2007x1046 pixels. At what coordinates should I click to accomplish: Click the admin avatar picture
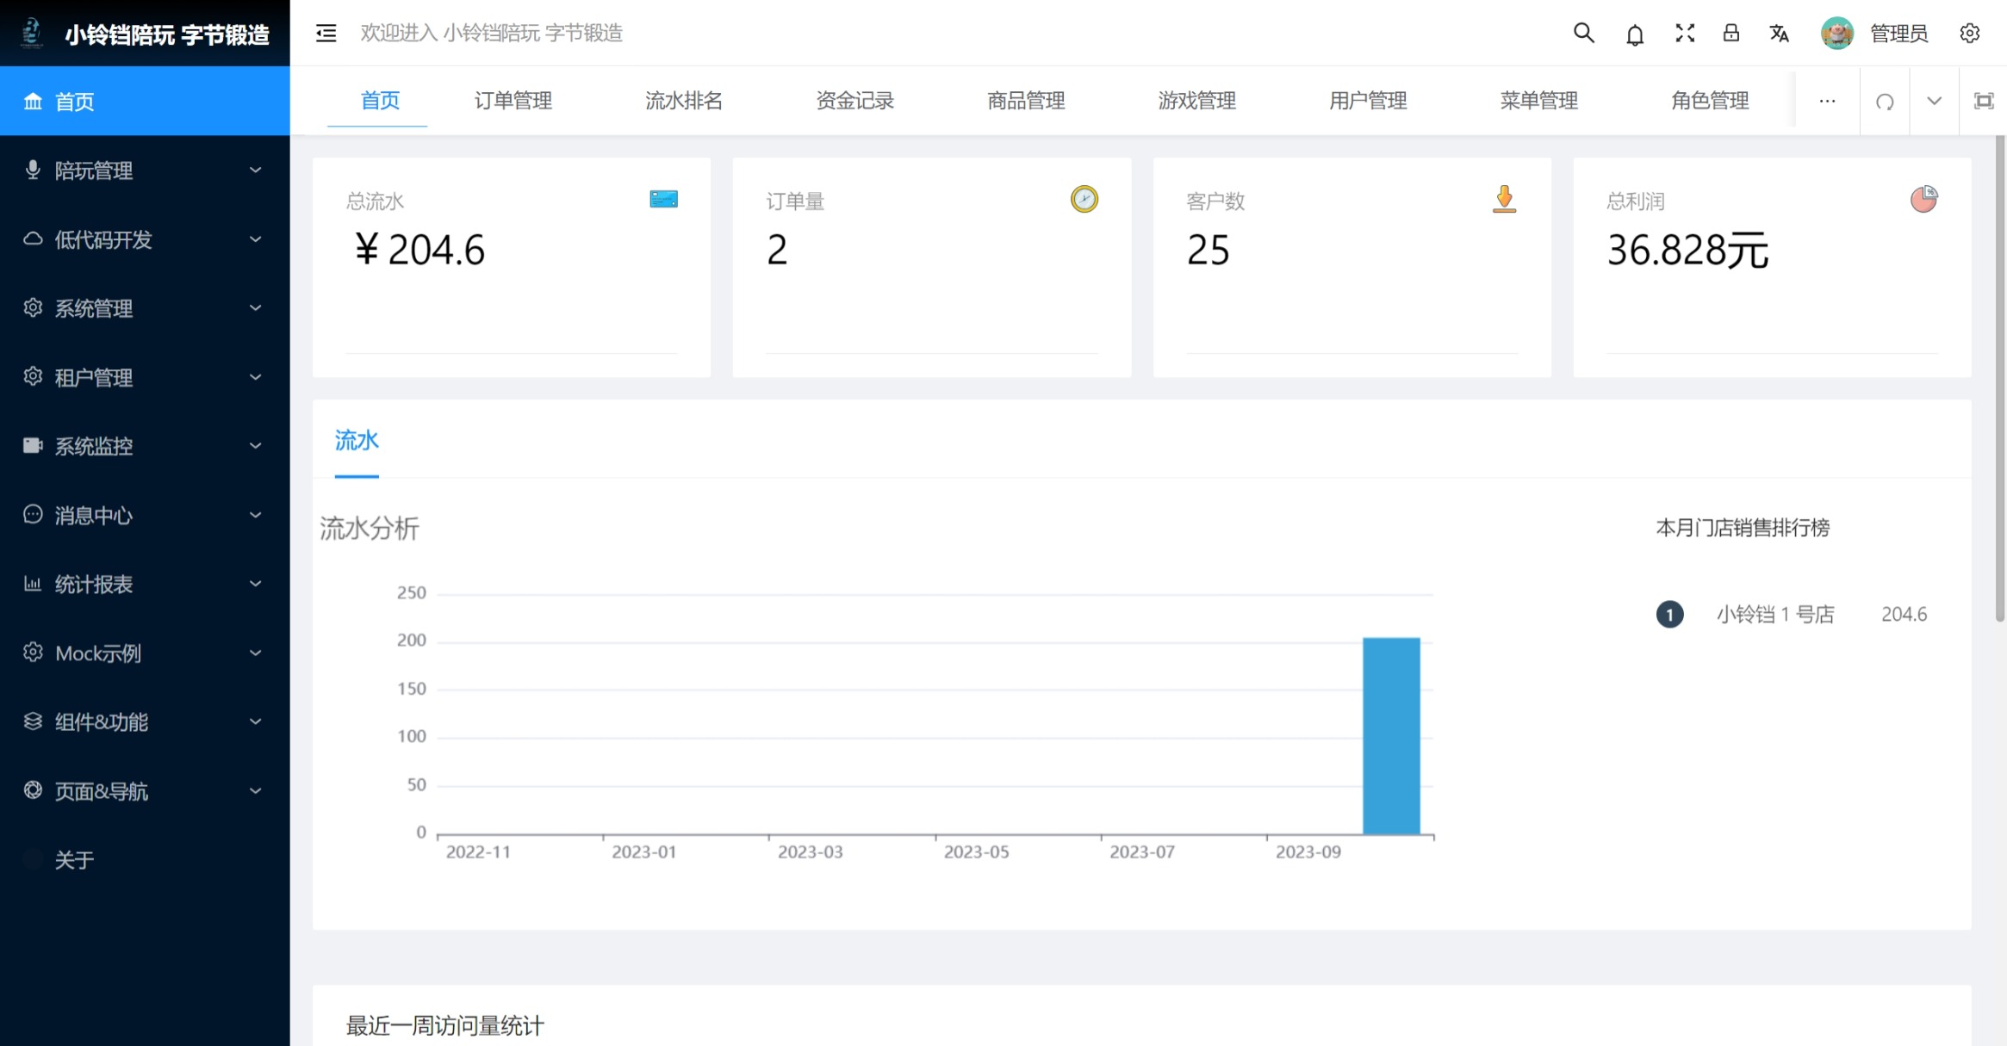[x=1836, y=34]
